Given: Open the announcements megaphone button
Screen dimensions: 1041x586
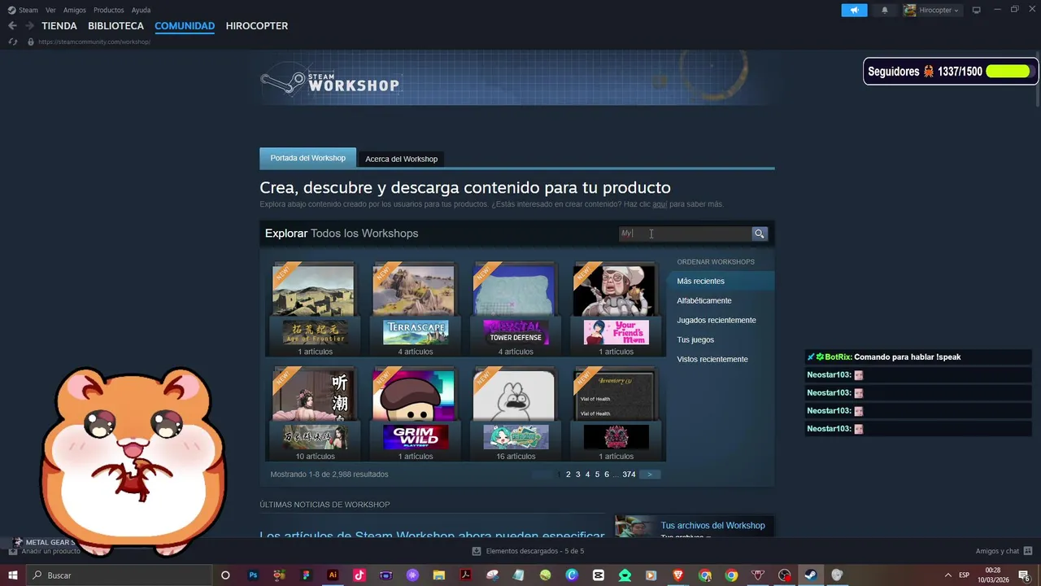Looking at the screenshot, I should 854,10.
